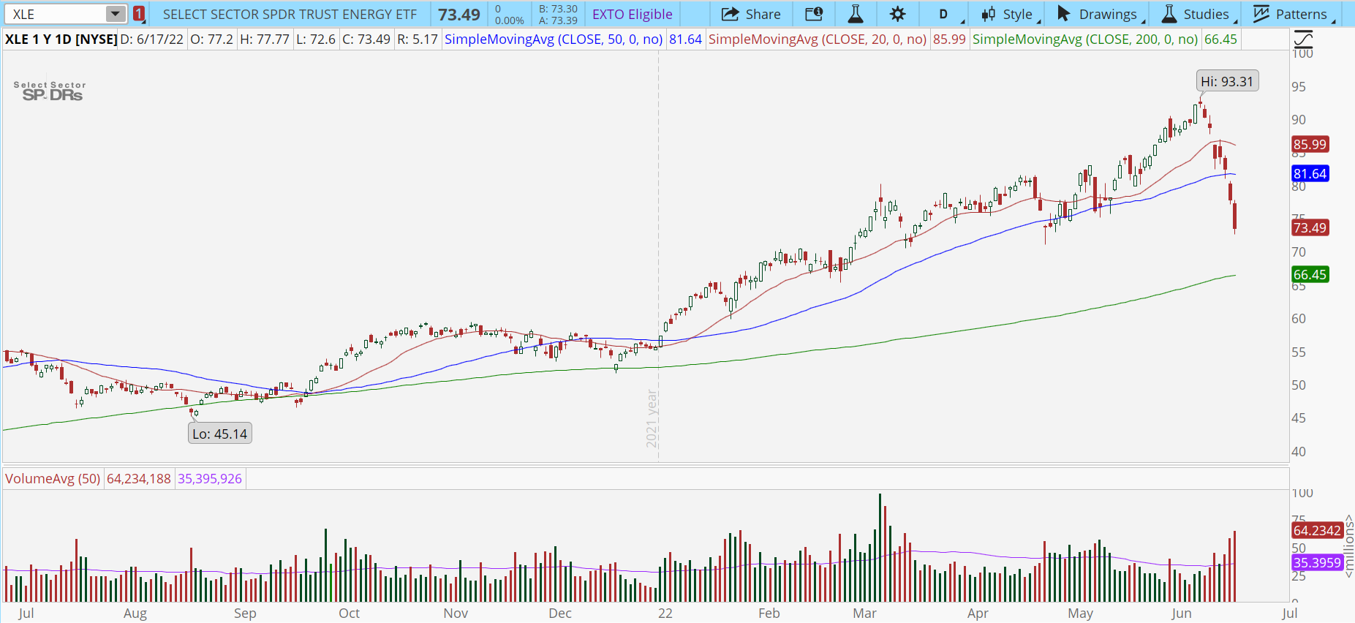Screen dimensions: 1355x623
Task: Click the Select Sector SPDRs logo
Action: (50, 91)
